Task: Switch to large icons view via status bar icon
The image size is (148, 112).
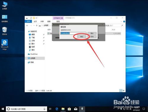Action: pyautogui.click(x=123, y=90)
